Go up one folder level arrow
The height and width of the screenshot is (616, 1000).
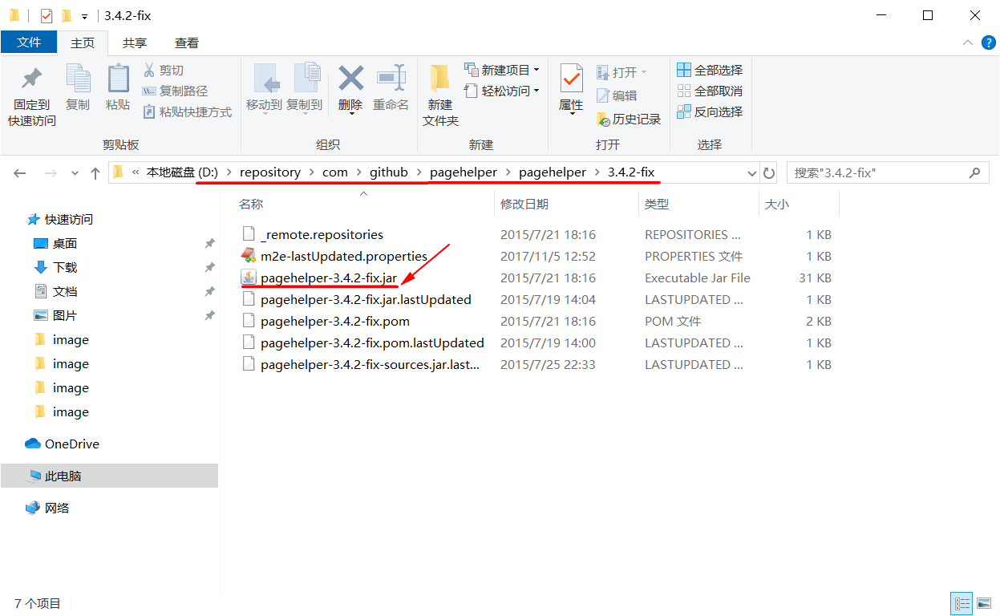95,172
